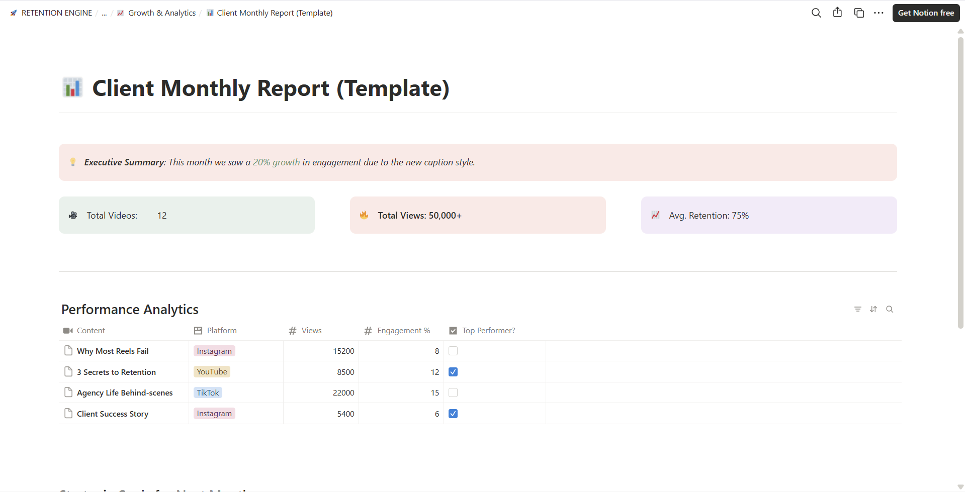
Task: Click engagement value 8 cell
Action: coord(401,351)
